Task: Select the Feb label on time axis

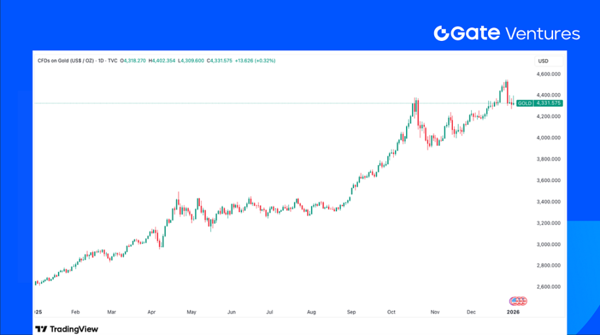Action: pyautogui.click(x=75, y=312)
